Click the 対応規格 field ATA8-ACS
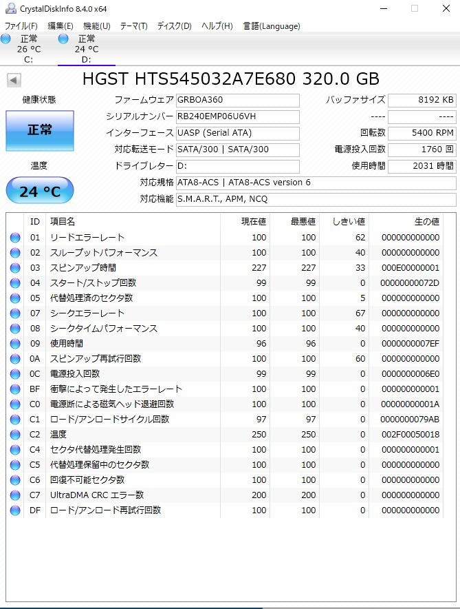Image resolution: width=460 pixels, height=609 pixels. click(x=316, y=183)
